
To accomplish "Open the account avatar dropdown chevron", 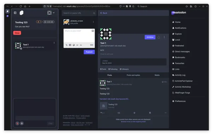I will [x=54, y=13].
